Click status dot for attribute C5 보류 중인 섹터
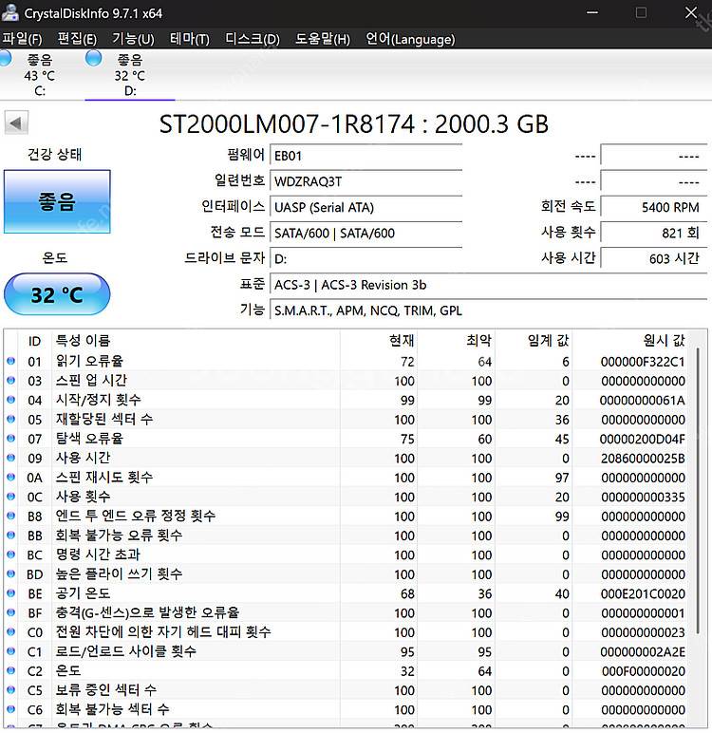The width and height of the screenshot is (712, 733). 10,690
